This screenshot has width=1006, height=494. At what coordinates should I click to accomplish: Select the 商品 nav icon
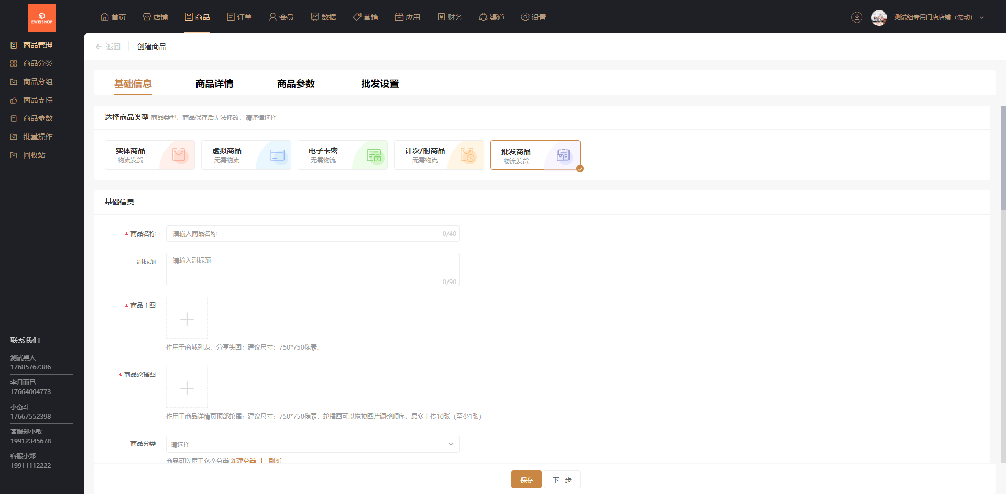[x=189, y=17]
